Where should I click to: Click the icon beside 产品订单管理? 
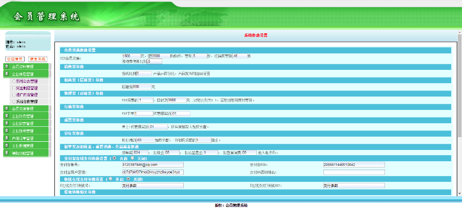coord(7,138)
